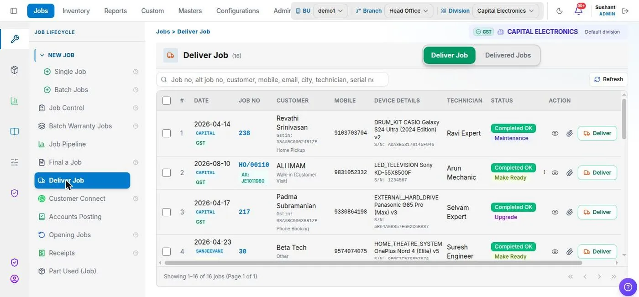Switch to Delivered Jobs tab
Viewport: 639px width, 297px height.
coord(508,55)
